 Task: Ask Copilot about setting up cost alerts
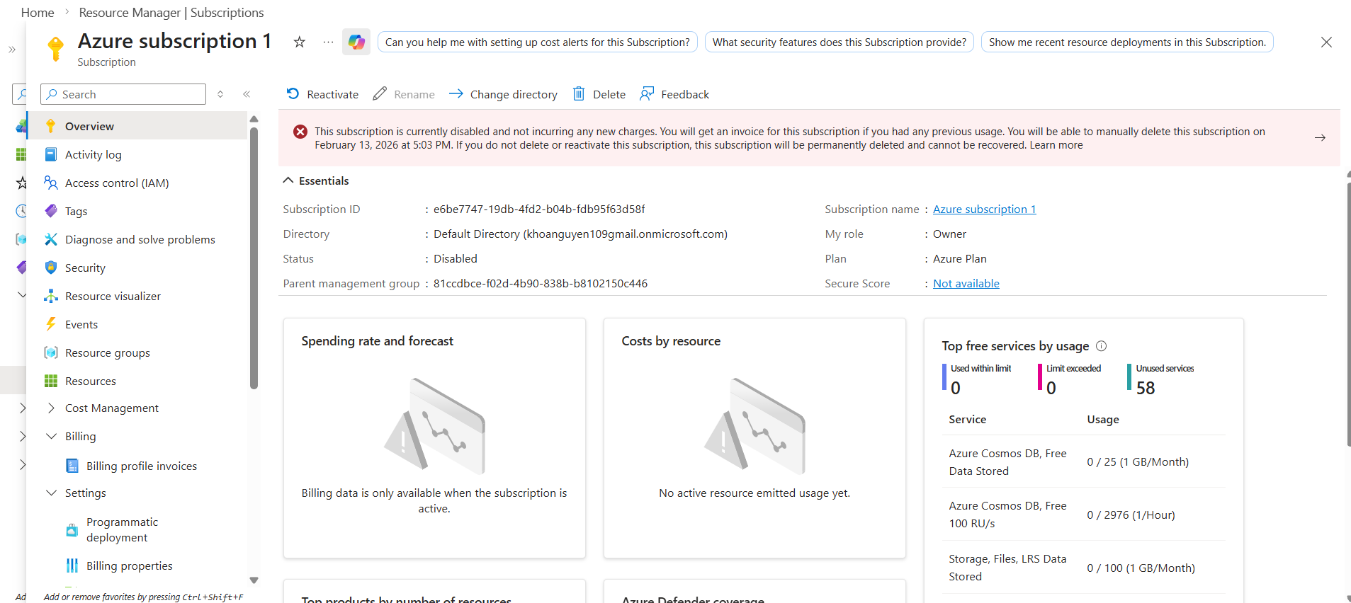[x=538, y=42]
